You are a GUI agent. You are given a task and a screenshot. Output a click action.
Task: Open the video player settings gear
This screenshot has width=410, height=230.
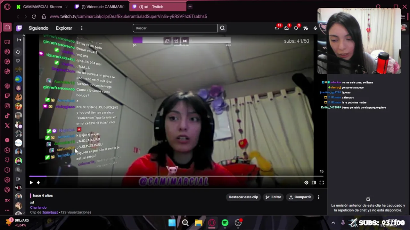[306, 183]
